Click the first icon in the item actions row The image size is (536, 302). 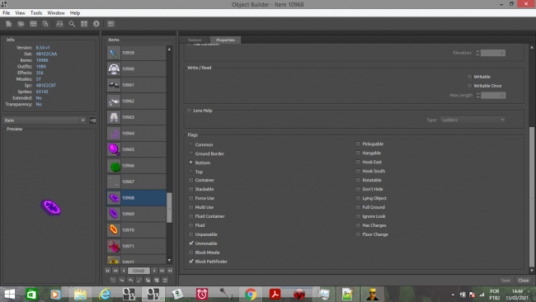click(x=113, y=280)
